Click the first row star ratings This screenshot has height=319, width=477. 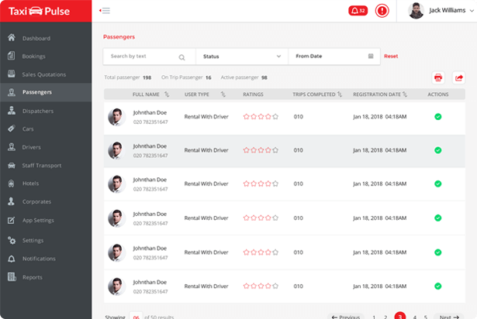click(261, 117)
